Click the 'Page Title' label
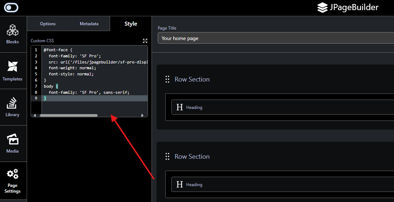This screenshot has width=394, height=202. [167, 28]
